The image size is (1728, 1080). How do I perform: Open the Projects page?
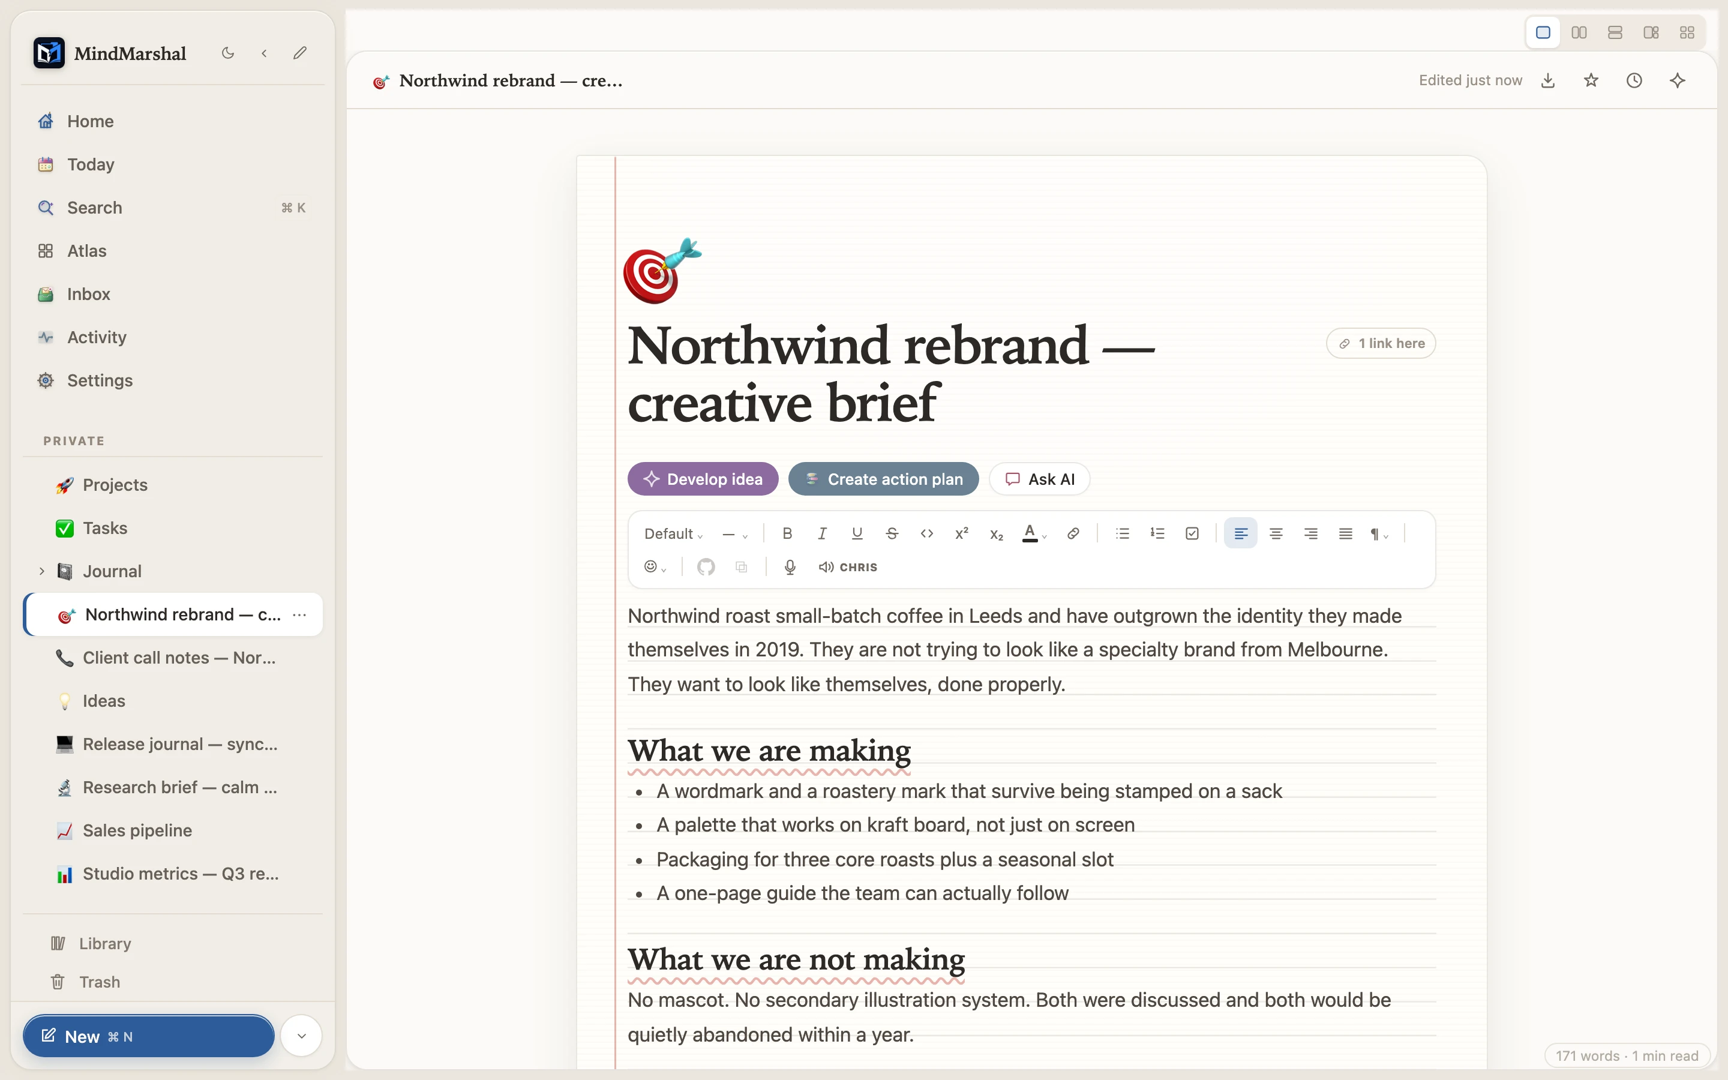[x=173, y=485]
